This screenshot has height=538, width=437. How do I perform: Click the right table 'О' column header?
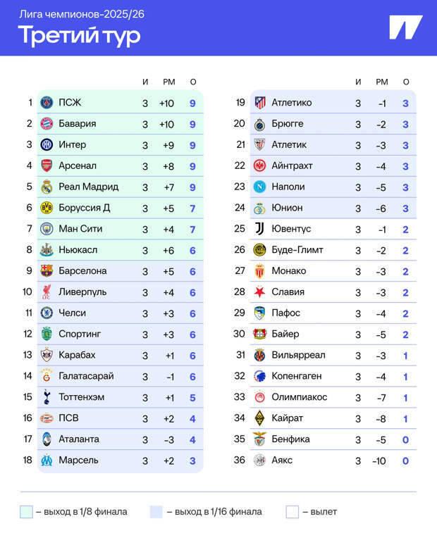[406, 82]
